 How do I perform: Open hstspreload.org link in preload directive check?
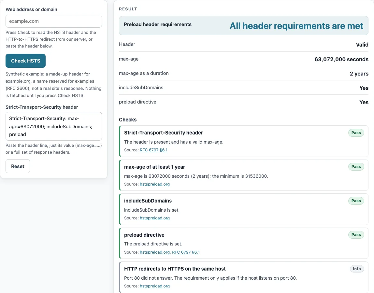coord(155,252)
